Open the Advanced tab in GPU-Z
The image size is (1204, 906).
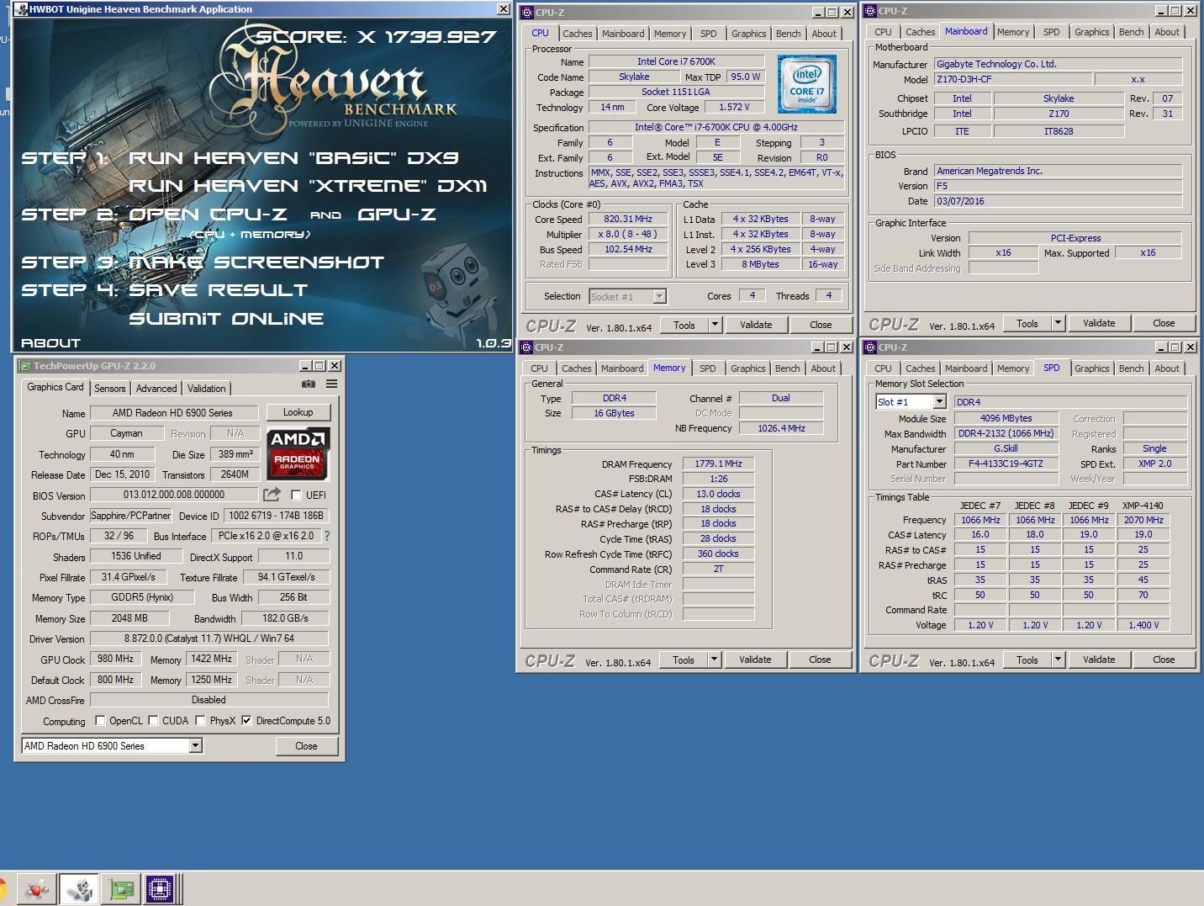[156, 388]
